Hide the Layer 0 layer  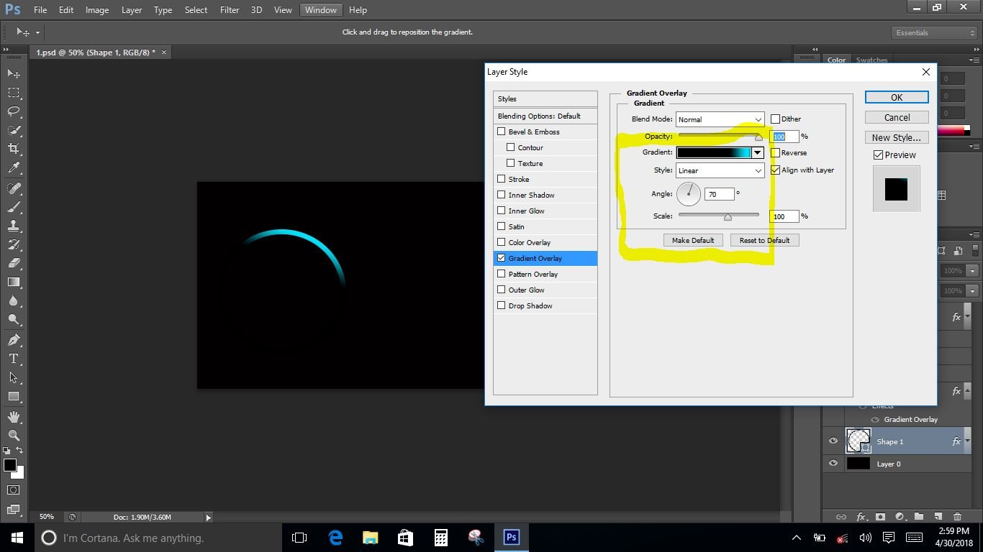[833, 464]
